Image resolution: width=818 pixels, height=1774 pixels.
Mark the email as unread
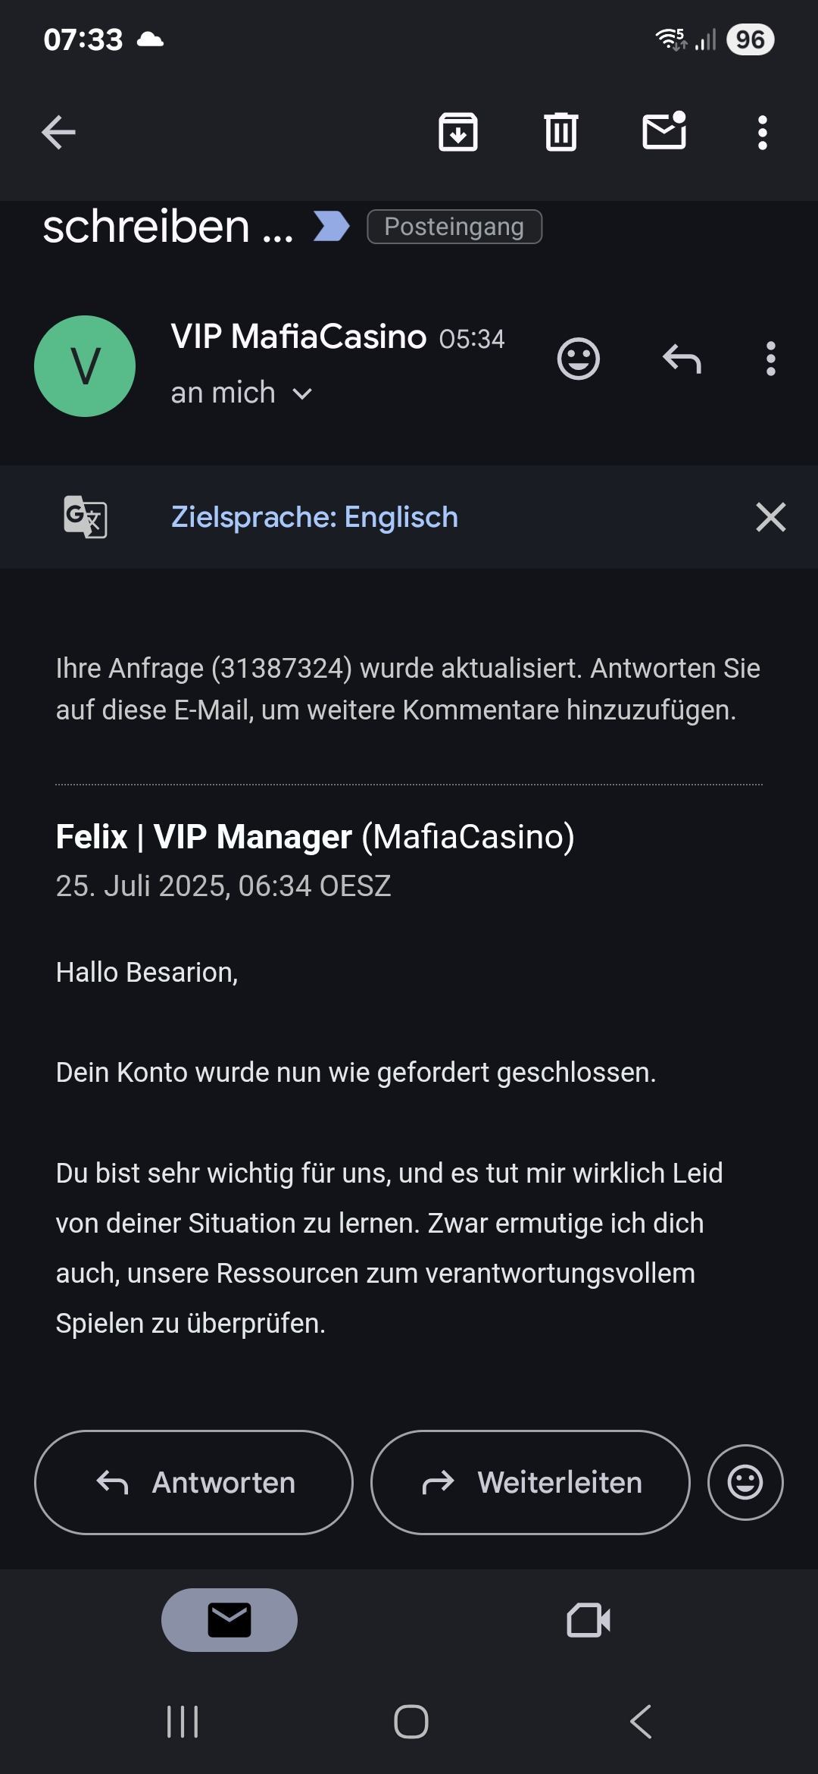[x=664, y=131]
